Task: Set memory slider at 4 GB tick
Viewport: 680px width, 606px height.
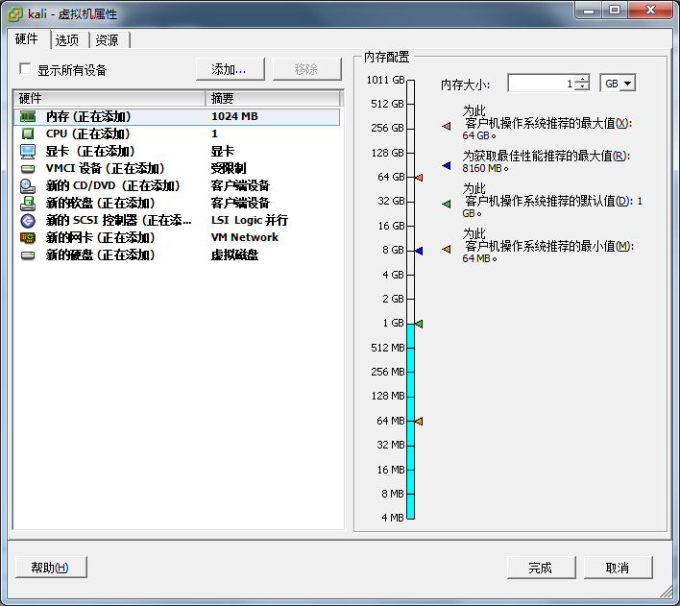Action: [x=410, y=275]
